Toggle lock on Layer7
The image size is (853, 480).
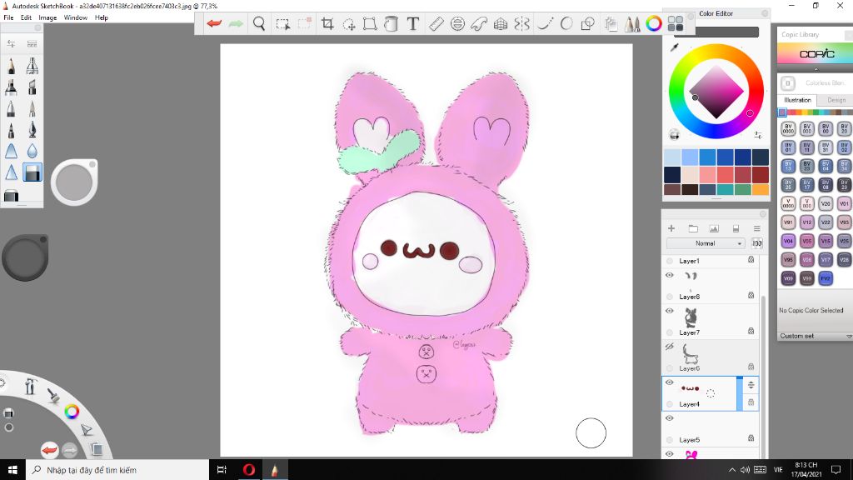751,331
